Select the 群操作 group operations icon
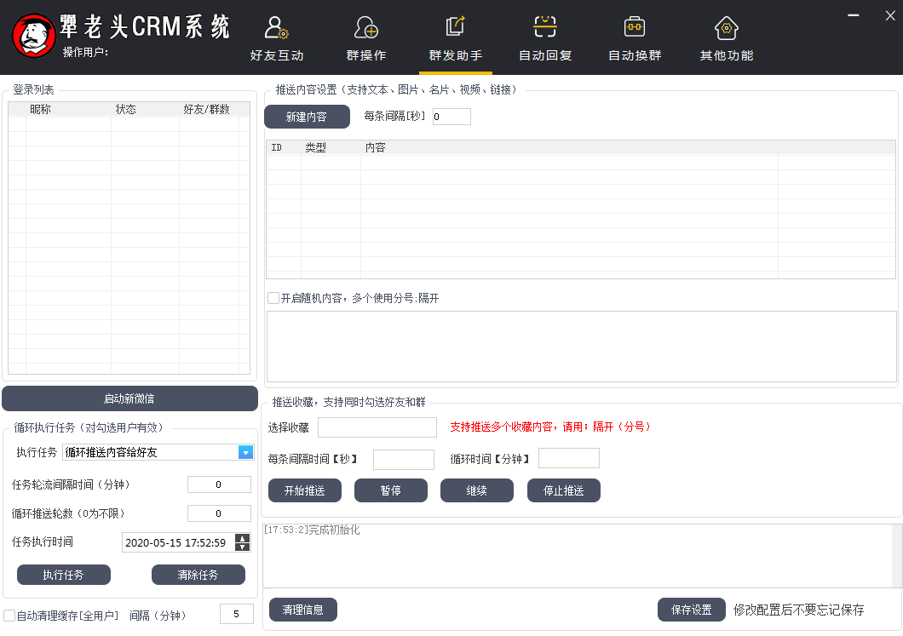 click(x=366, y=29)
